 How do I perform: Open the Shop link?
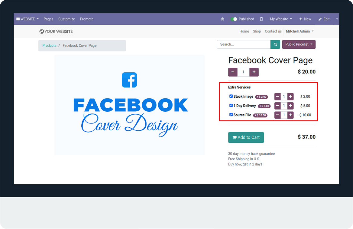[257, 31]
